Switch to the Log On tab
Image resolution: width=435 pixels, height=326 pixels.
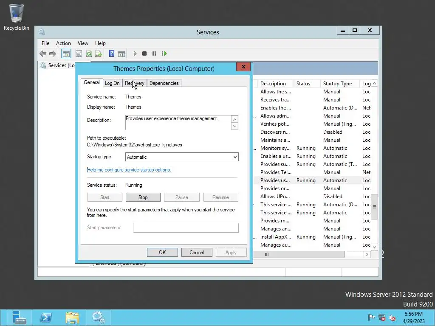tap(112, 83)
